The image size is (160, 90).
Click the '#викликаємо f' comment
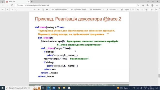[x=79, y=59]
